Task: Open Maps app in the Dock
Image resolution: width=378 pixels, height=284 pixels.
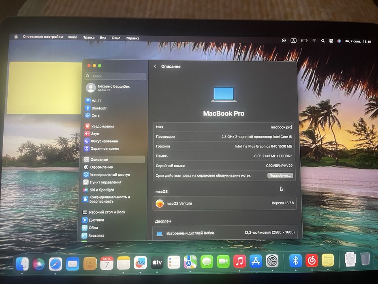Action: coord(190,262)
